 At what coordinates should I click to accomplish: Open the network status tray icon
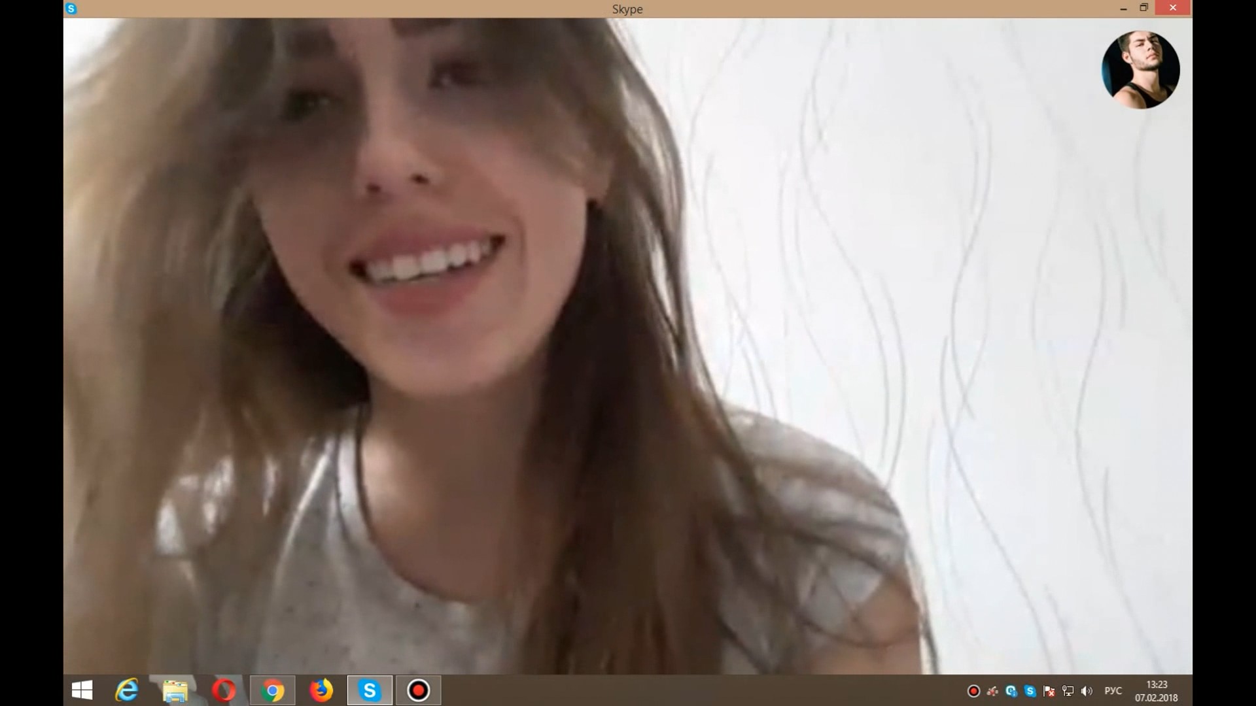tap(1068, 691)
